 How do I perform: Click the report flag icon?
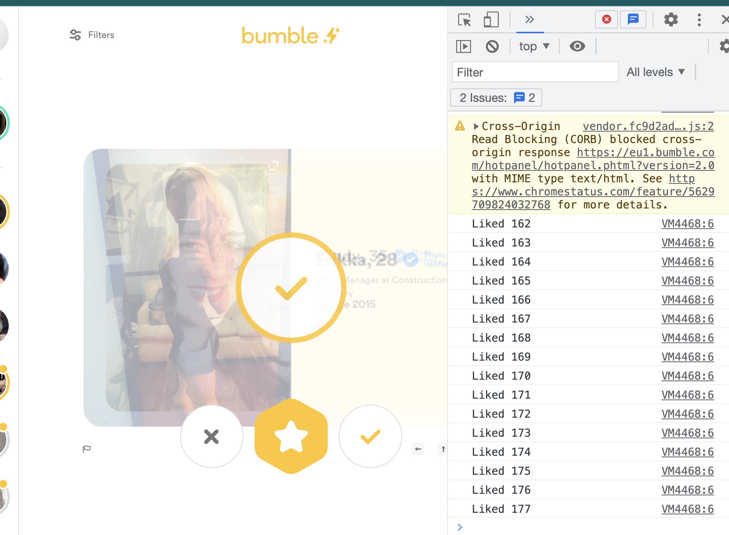click(x=86, y=449)
